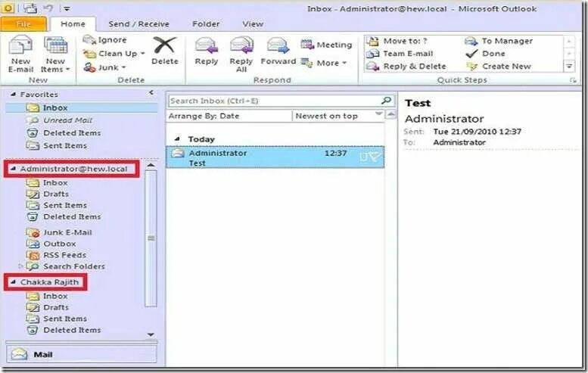The image size is (588, 373).
Task: Open the Clean Up dropdown
Action: click(x=114, y=54)
